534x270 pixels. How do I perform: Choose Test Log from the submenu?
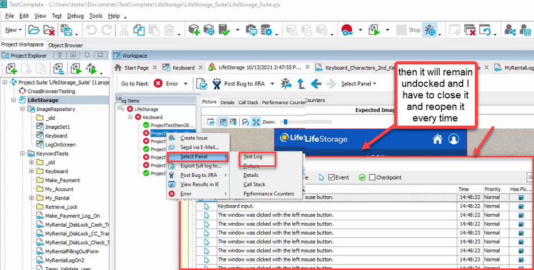[x=253, y=157]
